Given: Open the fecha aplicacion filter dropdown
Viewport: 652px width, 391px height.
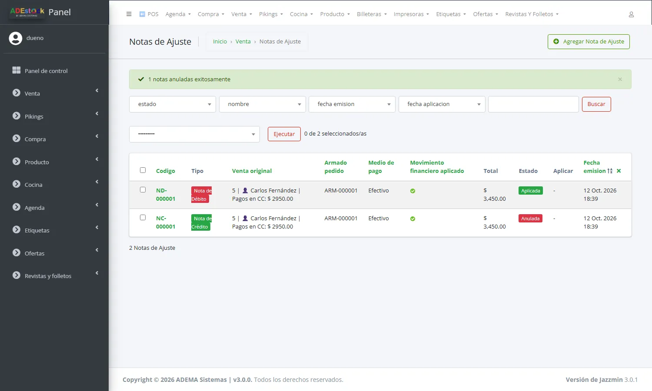Looking at the screenshot, I should (x=442, y=104).
